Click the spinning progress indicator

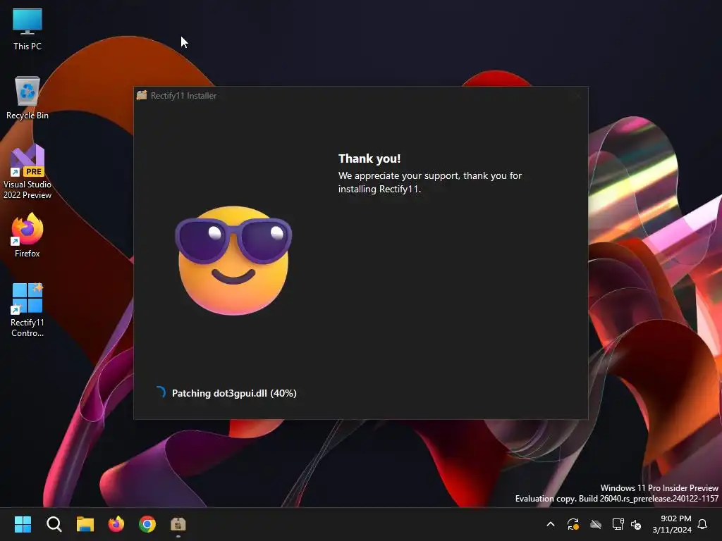[160, 392]
